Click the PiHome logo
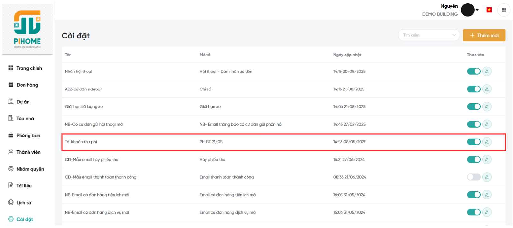Viewport: 513px width, 228px height. [x=27, y=29]
